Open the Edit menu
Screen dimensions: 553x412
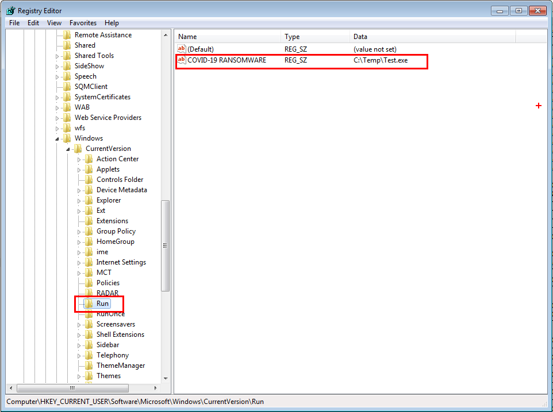pyautogui.click(x=33, y=23)
